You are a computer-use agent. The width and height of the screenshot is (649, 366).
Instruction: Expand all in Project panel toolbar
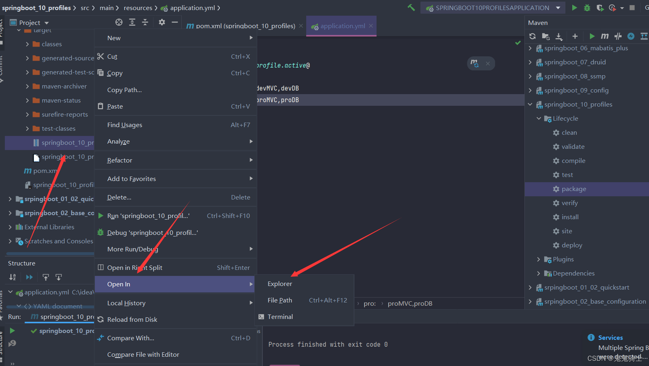click(x=132, y=22)
